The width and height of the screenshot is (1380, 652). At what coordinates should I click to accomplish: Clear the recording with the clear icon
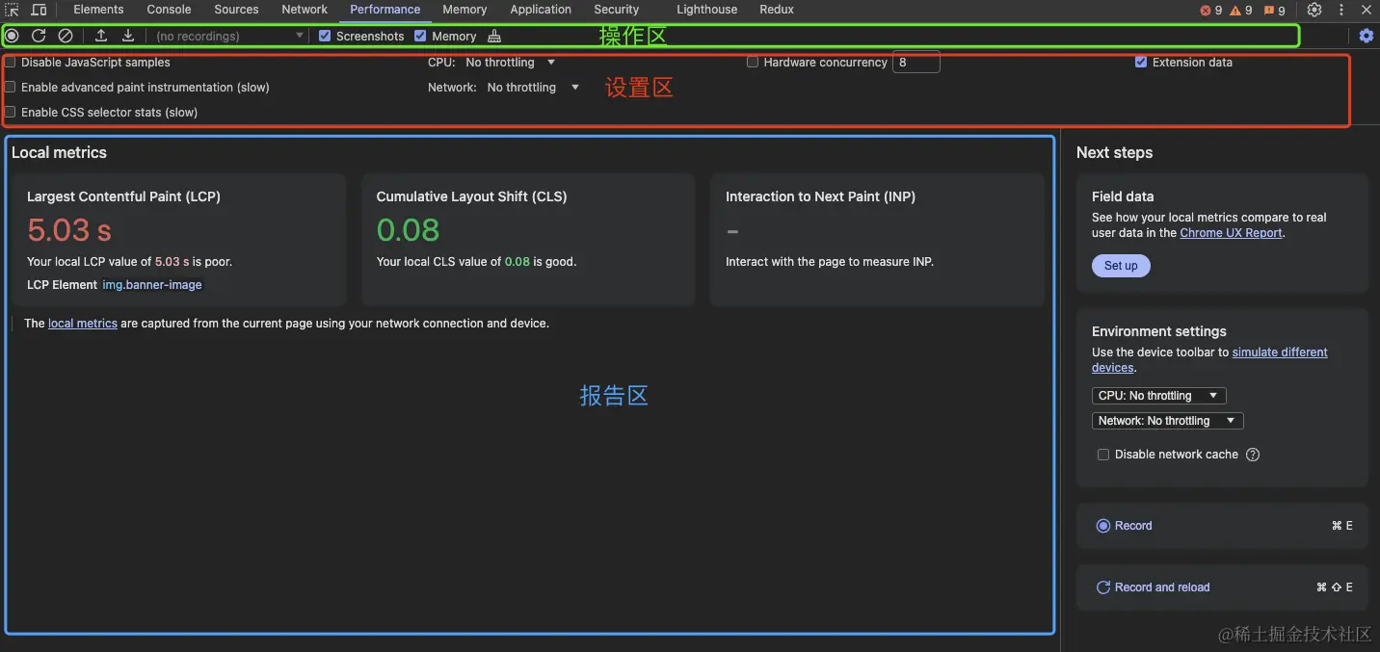(66, 36)
